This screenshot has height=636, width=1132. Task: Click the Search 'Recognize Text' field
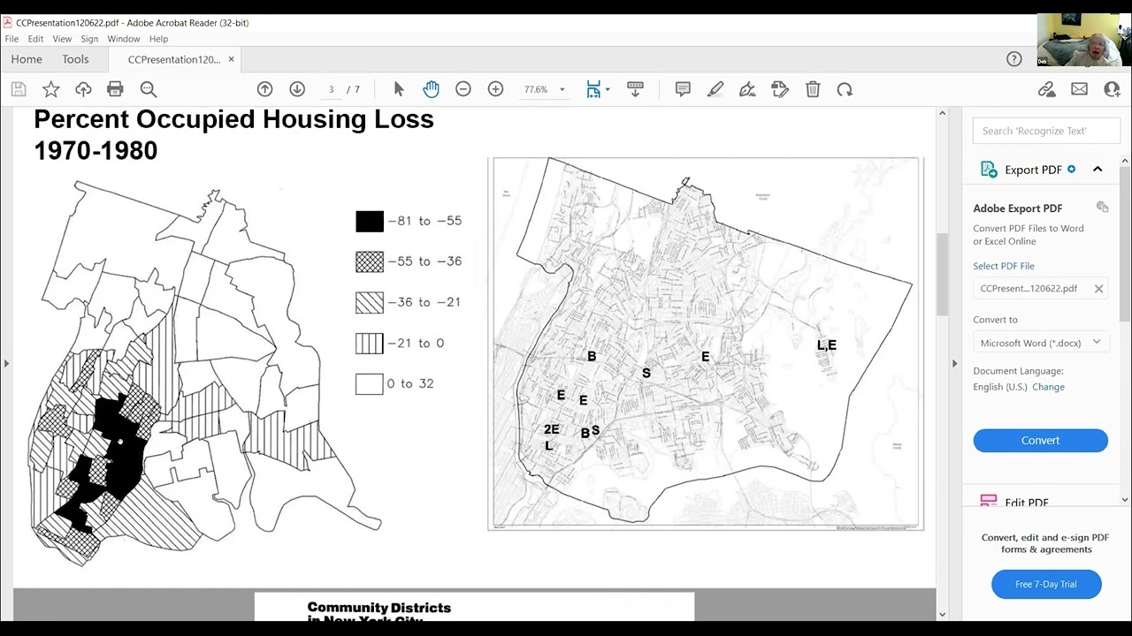1046,131
